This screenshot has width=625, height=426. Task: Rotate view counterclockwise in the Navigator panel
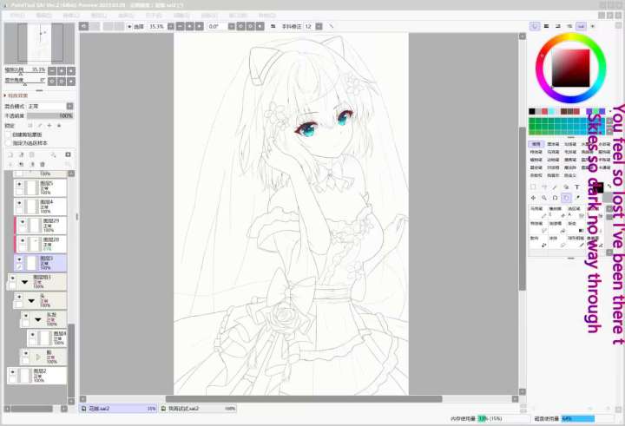point(52,82)
